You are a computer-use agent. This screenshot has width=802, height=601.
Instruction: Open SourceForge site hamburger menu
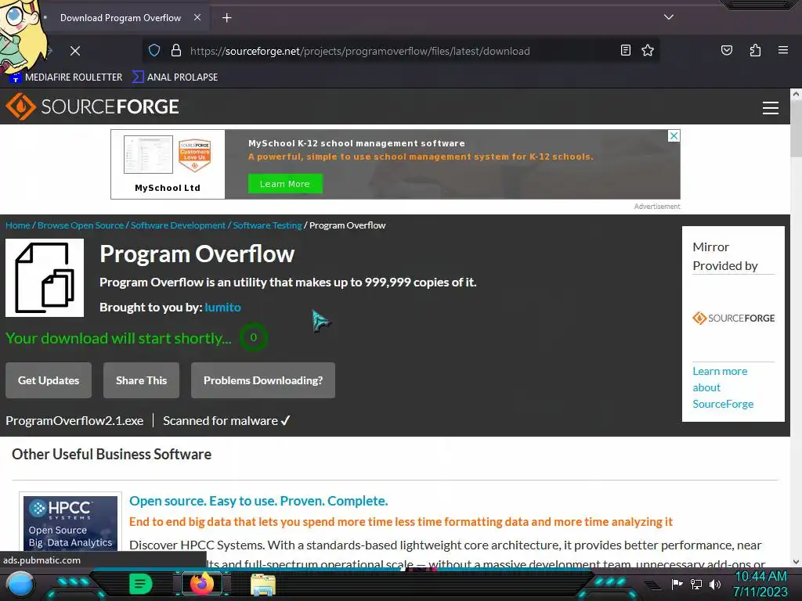point(771,108)
